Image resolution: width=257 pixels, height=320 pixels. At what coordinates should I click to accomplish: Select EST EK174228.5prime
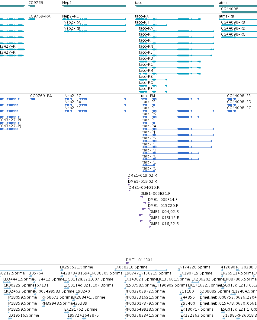[194, 267]
